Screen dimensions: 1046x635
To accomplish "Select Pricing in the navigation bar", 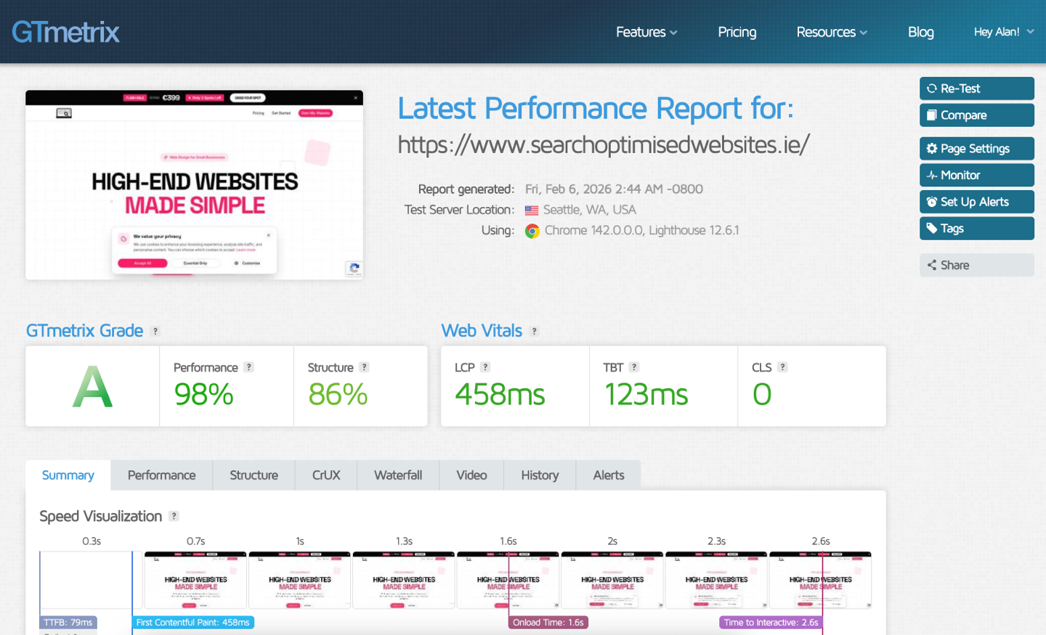I will tap(737, 32).
